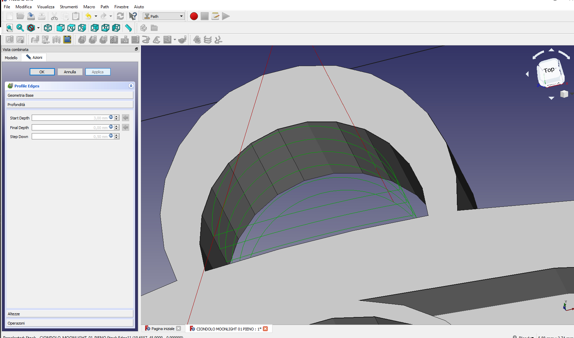Activate the What's This help cursor icon
The image size is (574, 338).
133,16
